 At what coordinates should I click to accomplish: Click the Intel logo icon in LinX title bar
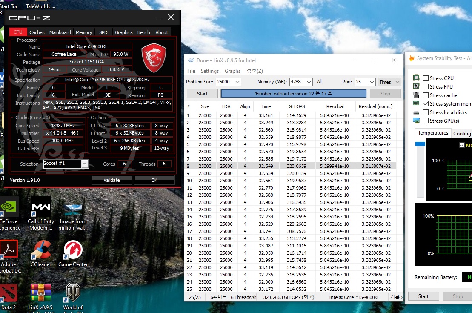[191, 60]
